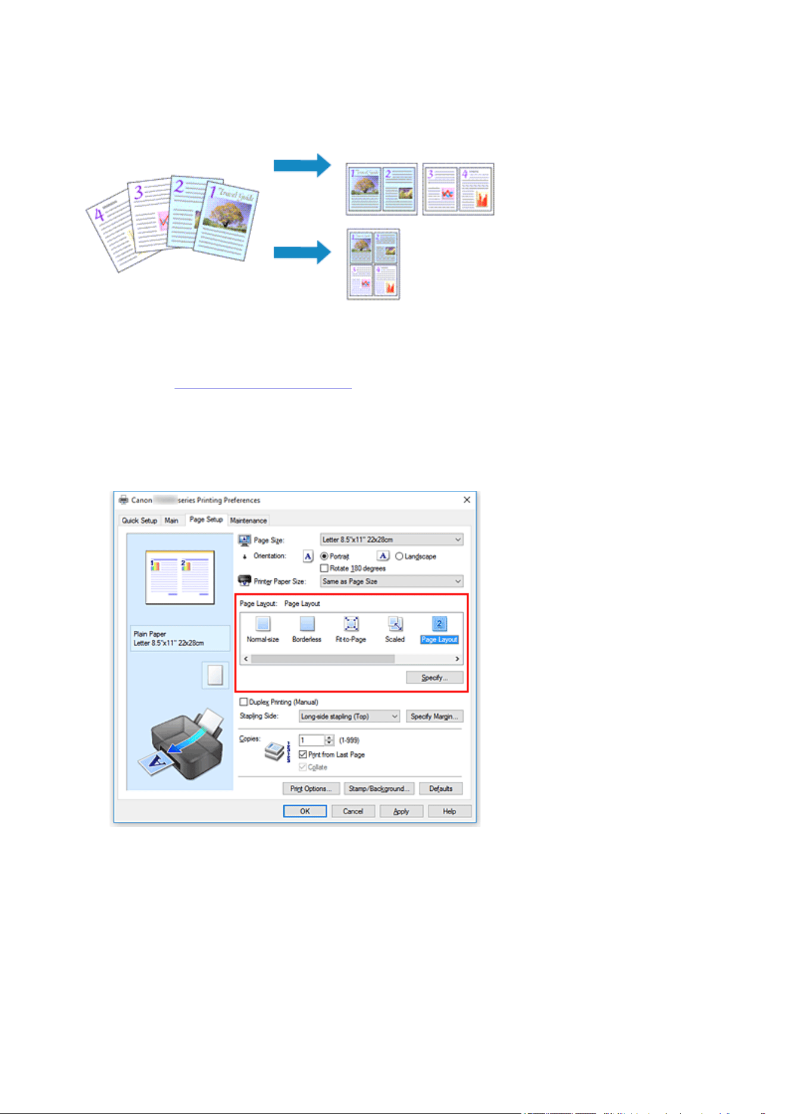788x1114 pixels.
Task: Open Stamp/Background... settings
Action: tap(379, 788)
